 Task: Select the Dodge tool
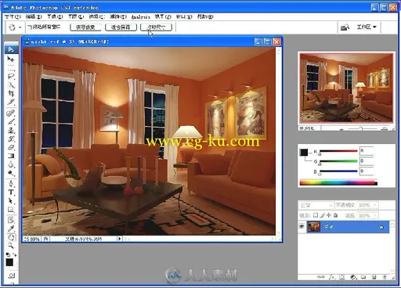click(11, 173)
